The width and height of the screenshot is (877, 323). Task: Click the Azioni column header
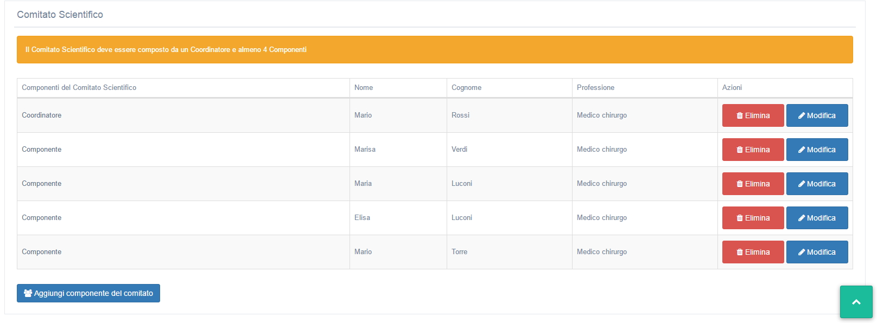(x=732, y=87)
